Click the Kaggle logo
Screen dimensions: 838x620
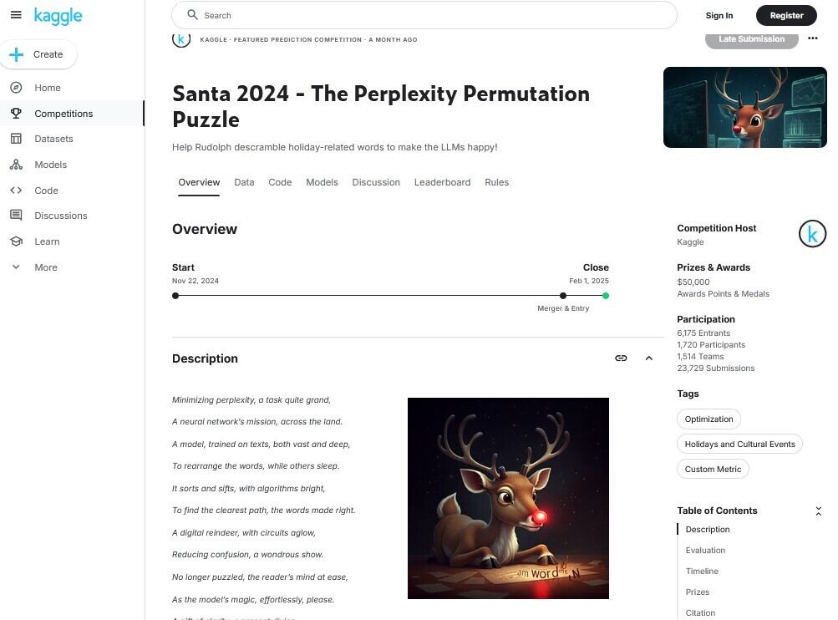pos(58,16)
